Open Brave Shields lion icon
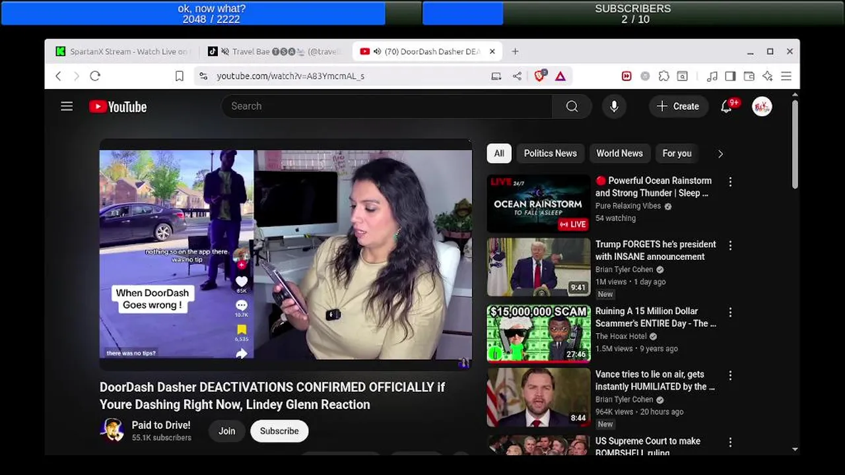 pos(540,76)
